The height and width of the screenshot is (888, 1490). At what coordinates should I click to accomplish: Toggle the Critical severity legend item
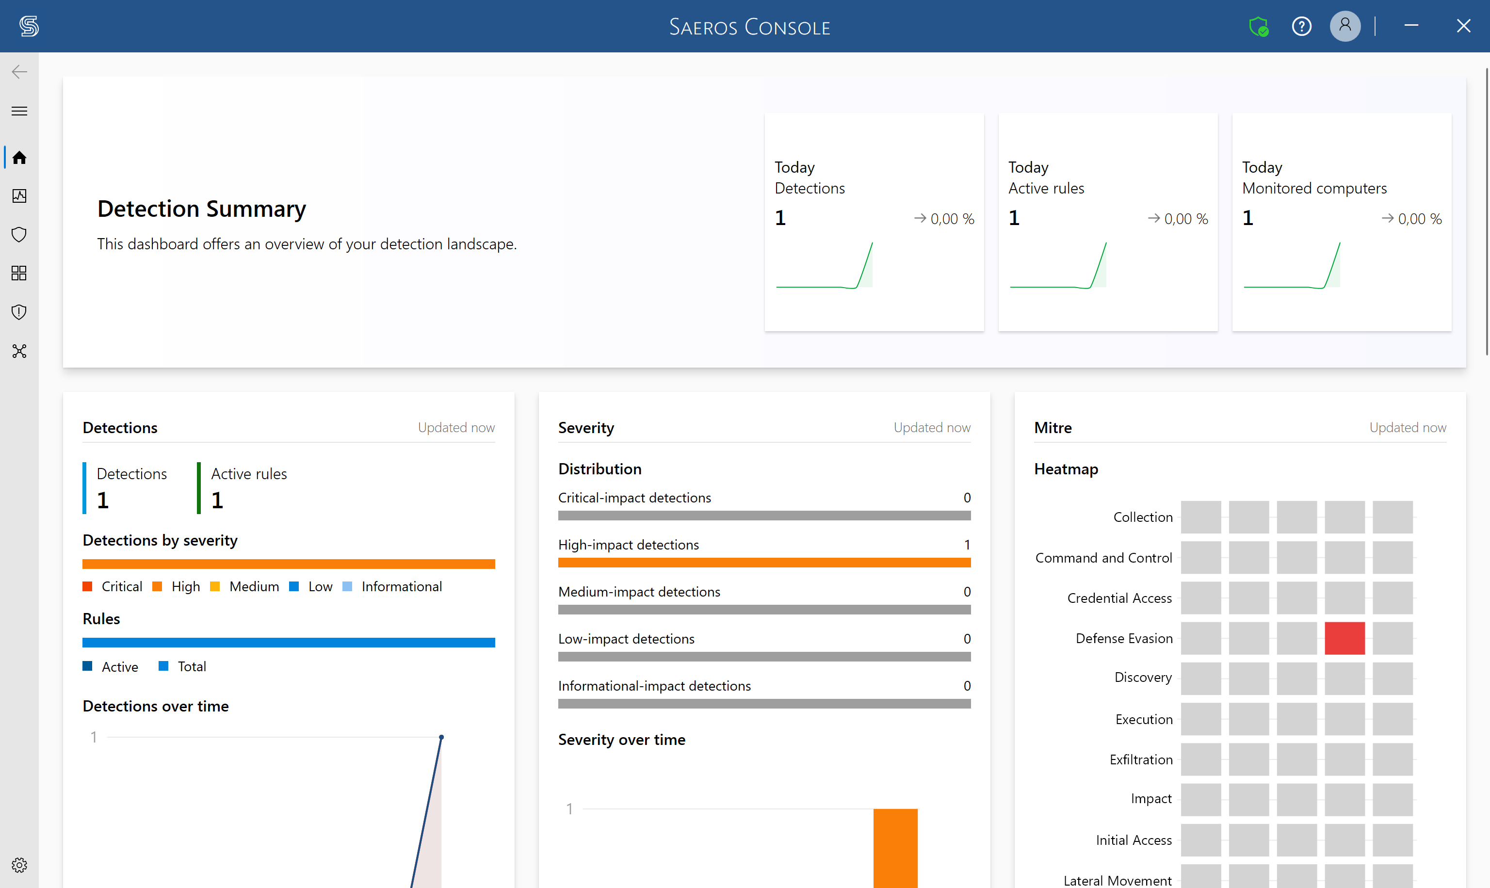(x=113, y=586)
